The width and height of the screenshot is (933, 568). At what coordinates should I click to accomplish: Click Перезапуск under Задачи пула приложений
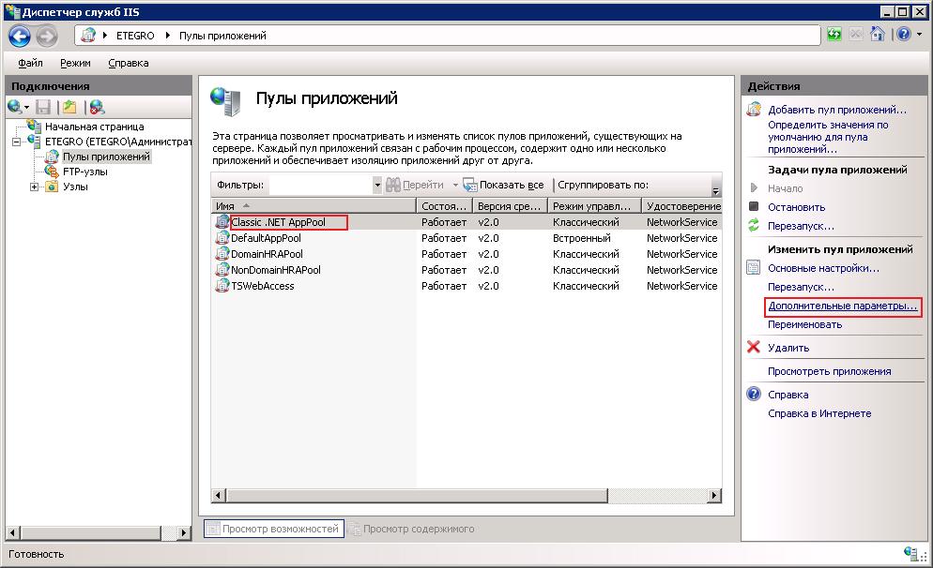(801, 227)
